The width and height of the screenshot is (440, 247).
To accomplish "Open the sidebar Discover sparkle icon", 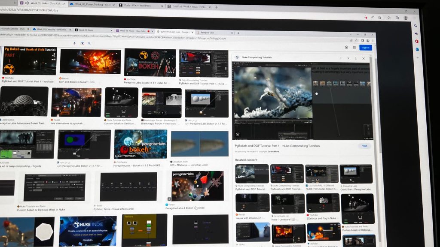I will (x=416, y=33).
